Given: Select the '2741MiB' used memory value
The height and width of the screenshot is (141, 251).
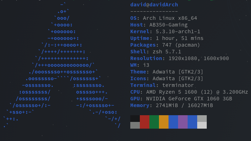Looking at the screenshot, I should point(167,105).
